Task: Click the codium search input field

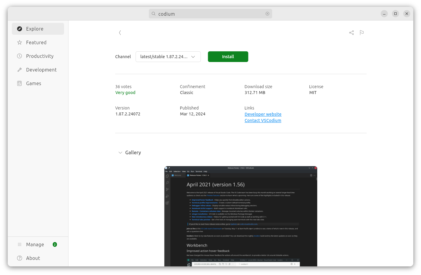Action: pyautogui.click(x=210, y=14)
